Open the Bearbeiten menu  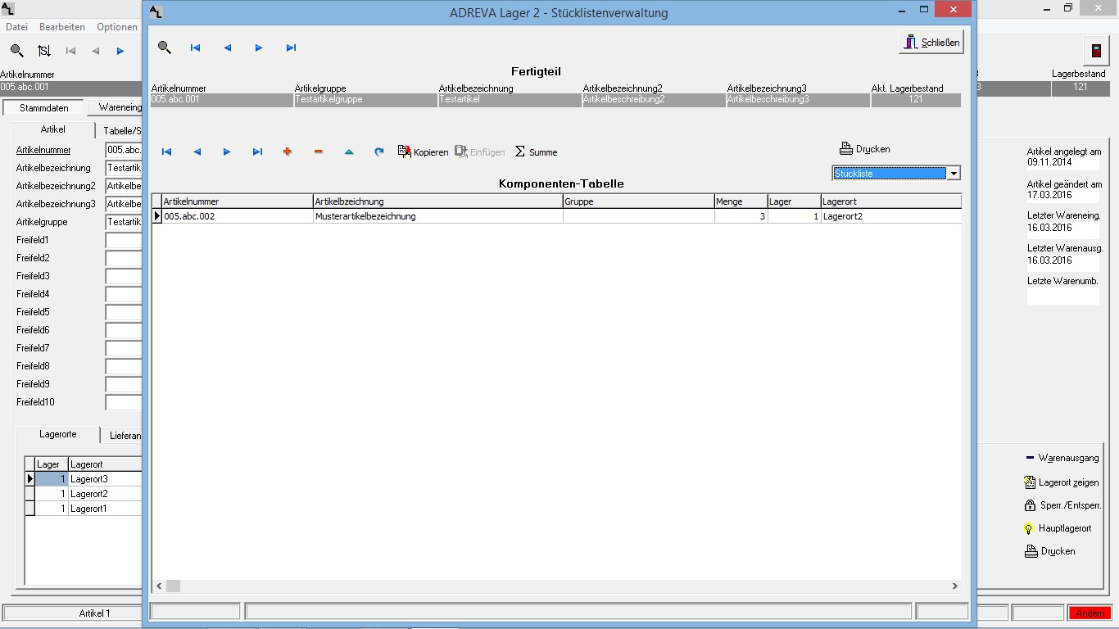tap(62, 27)
